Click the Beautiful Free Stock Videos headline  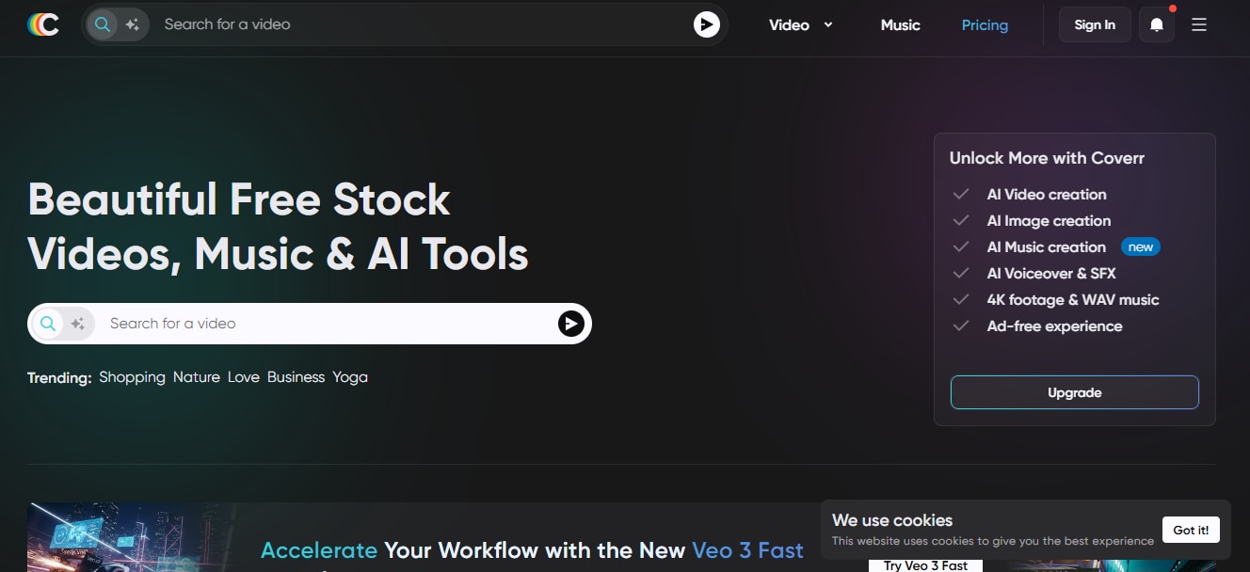279,227
